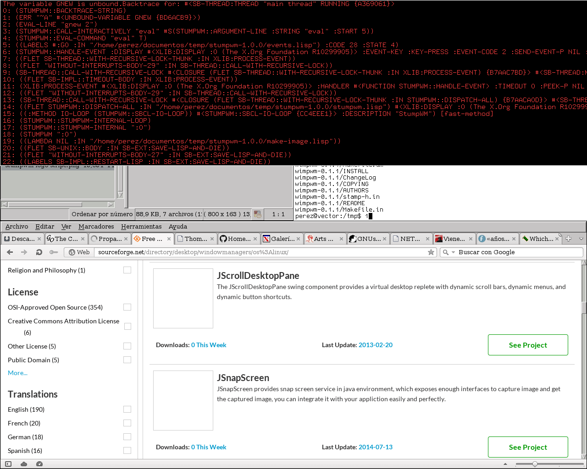
Task: Open the Marcadores menu
Action: [x=96, y=226]
